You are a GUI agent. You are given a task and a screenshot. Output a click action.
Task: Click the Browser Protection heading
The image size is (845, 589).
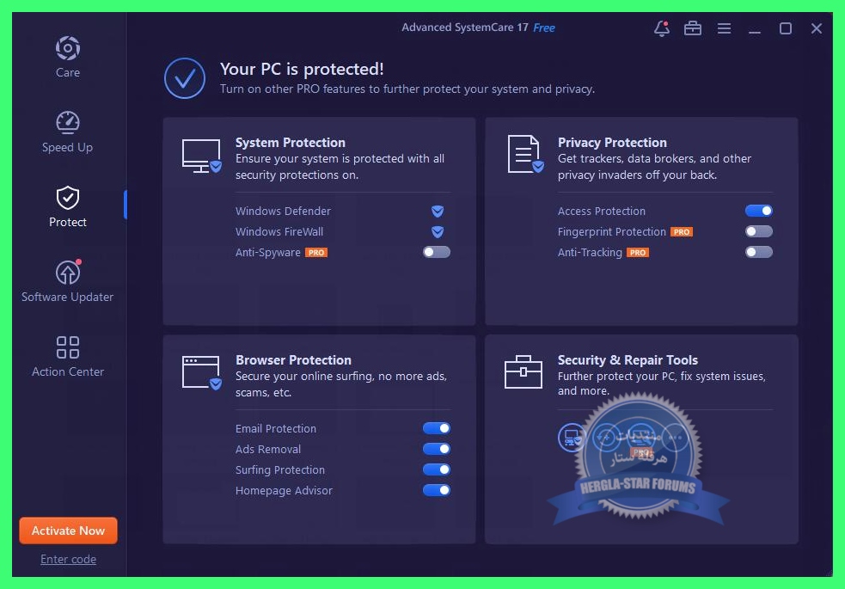pos(293,360)
